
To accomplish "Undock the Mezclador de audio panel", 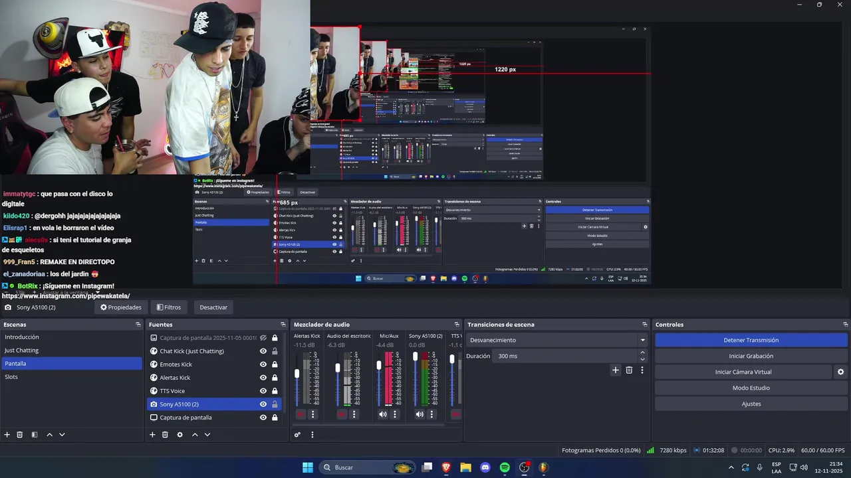I will point(457,325).
